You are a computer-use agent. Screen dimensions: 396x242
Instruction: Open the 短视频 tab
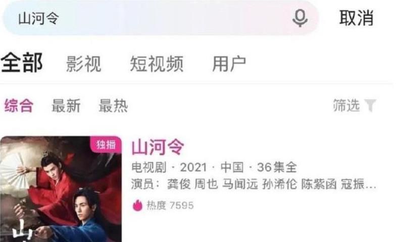point(157,64)
